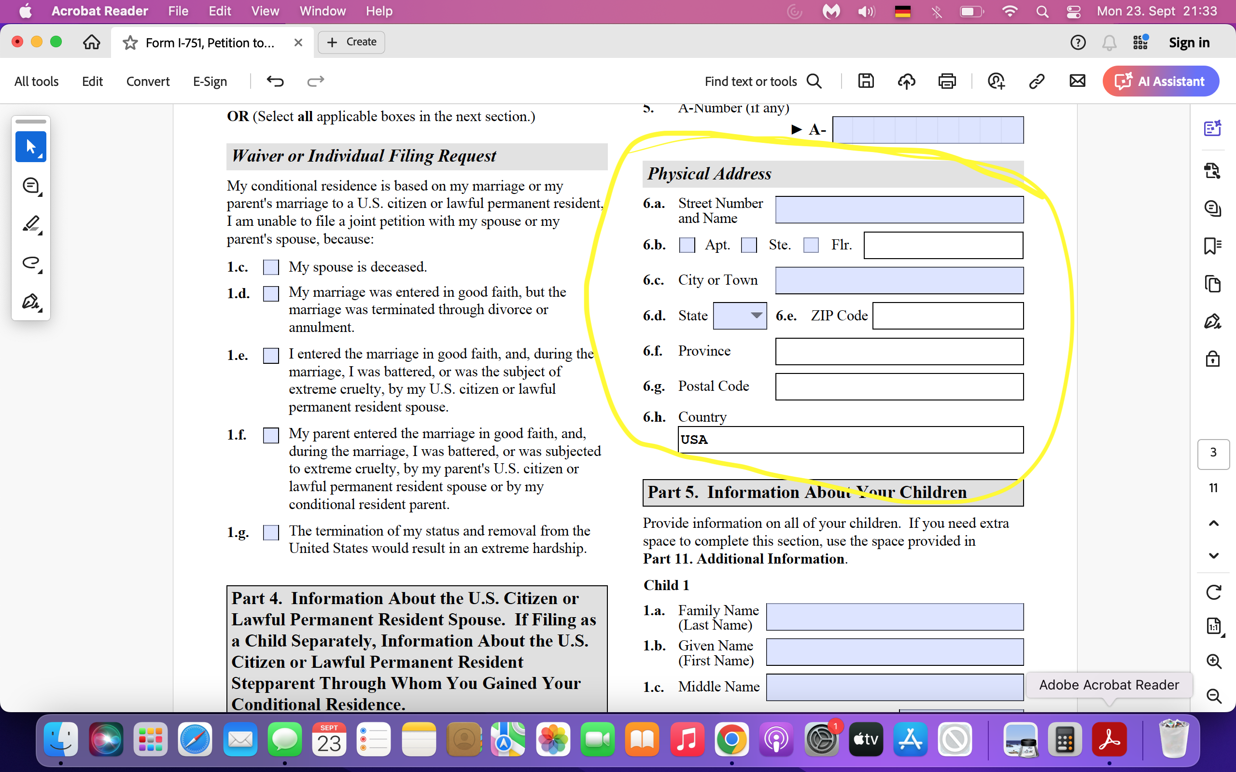This screenshot has width=1236, height=772.
Task: Open the notifications bell
Action: point(1109,42)
